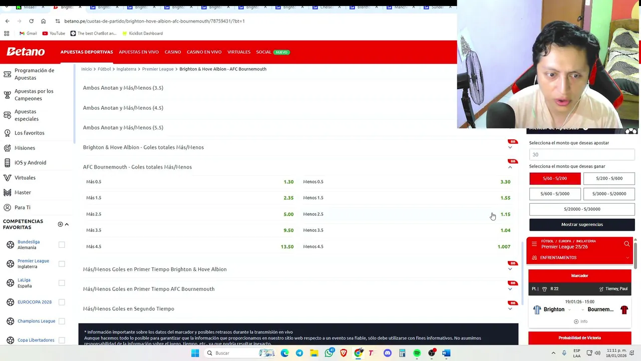Check the LaLiga favorite checkbox

pyautogui.click(x=62, y=283)
